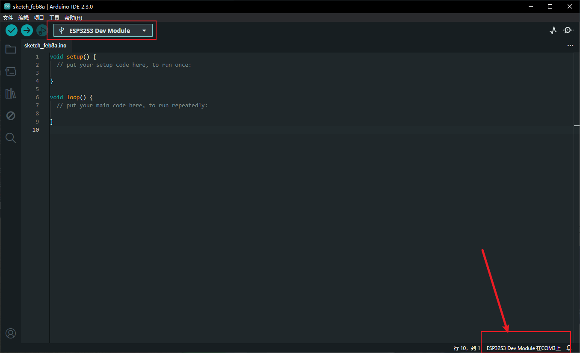Click the main code comment on line 7

[x=132, y=105]
